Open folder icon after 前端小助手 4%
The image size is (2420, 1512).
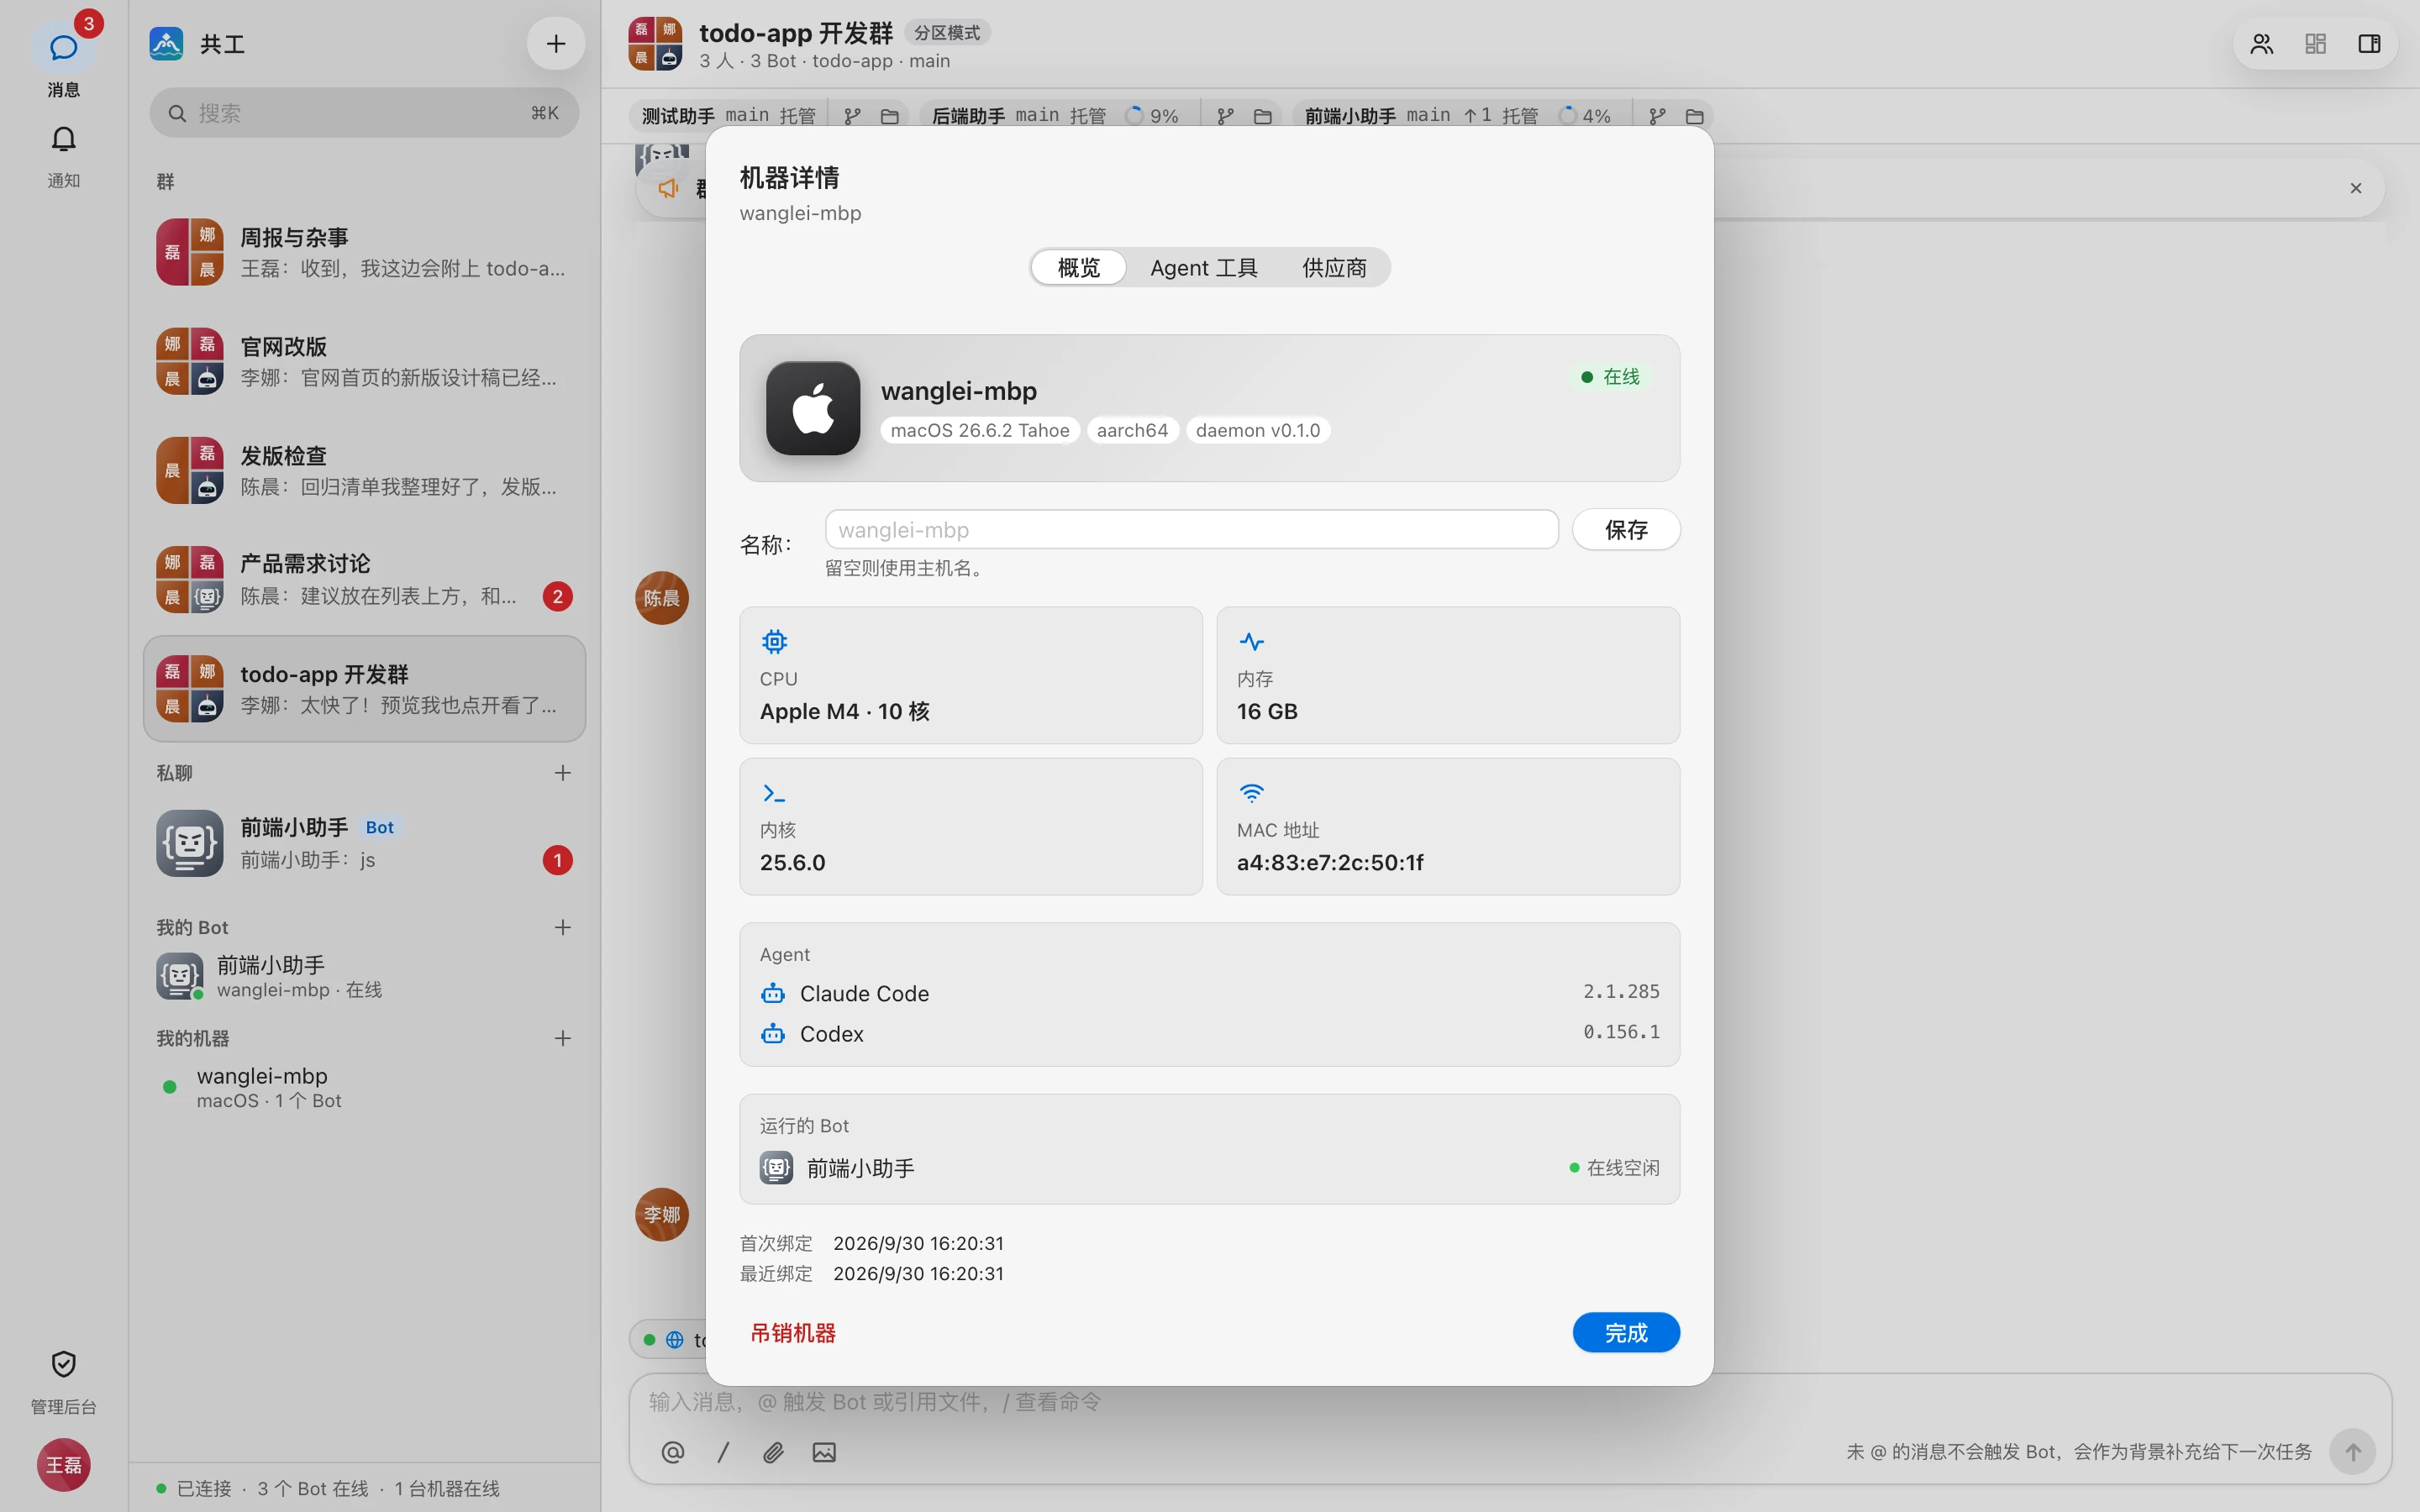click(x=1694, y=116)
